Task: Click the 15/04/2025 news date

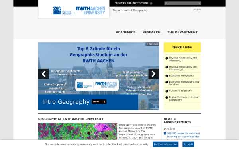Action: point(169,129)
